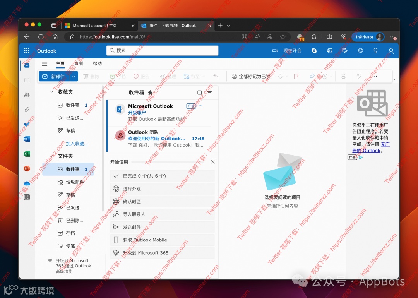Click the undo icon in toolbar
The image size is (418, 298).
[x=359, y=77]
